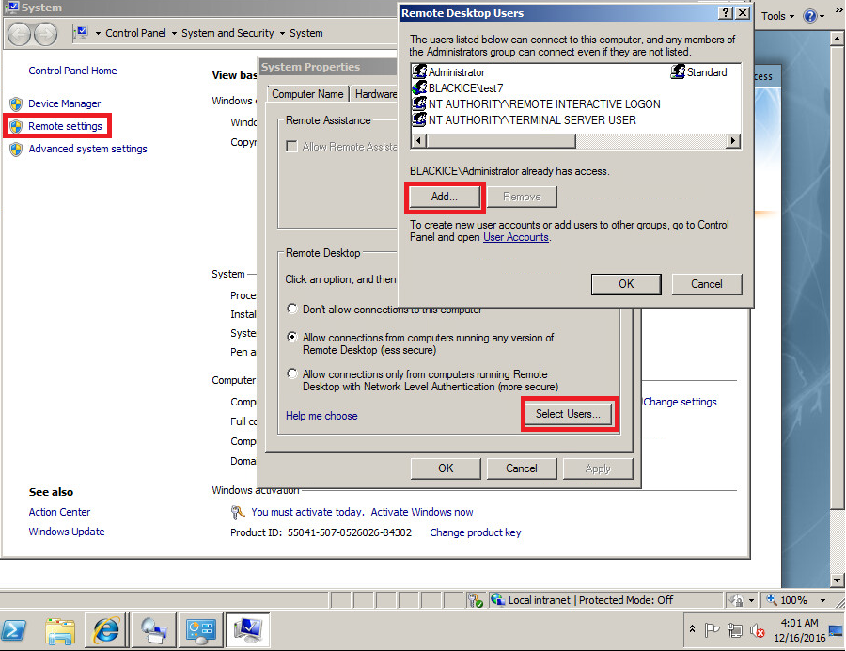Image resolution: width=846 pixels, height=651 pixels.
Task: Click the network tray icon
Action: point(736,629)
